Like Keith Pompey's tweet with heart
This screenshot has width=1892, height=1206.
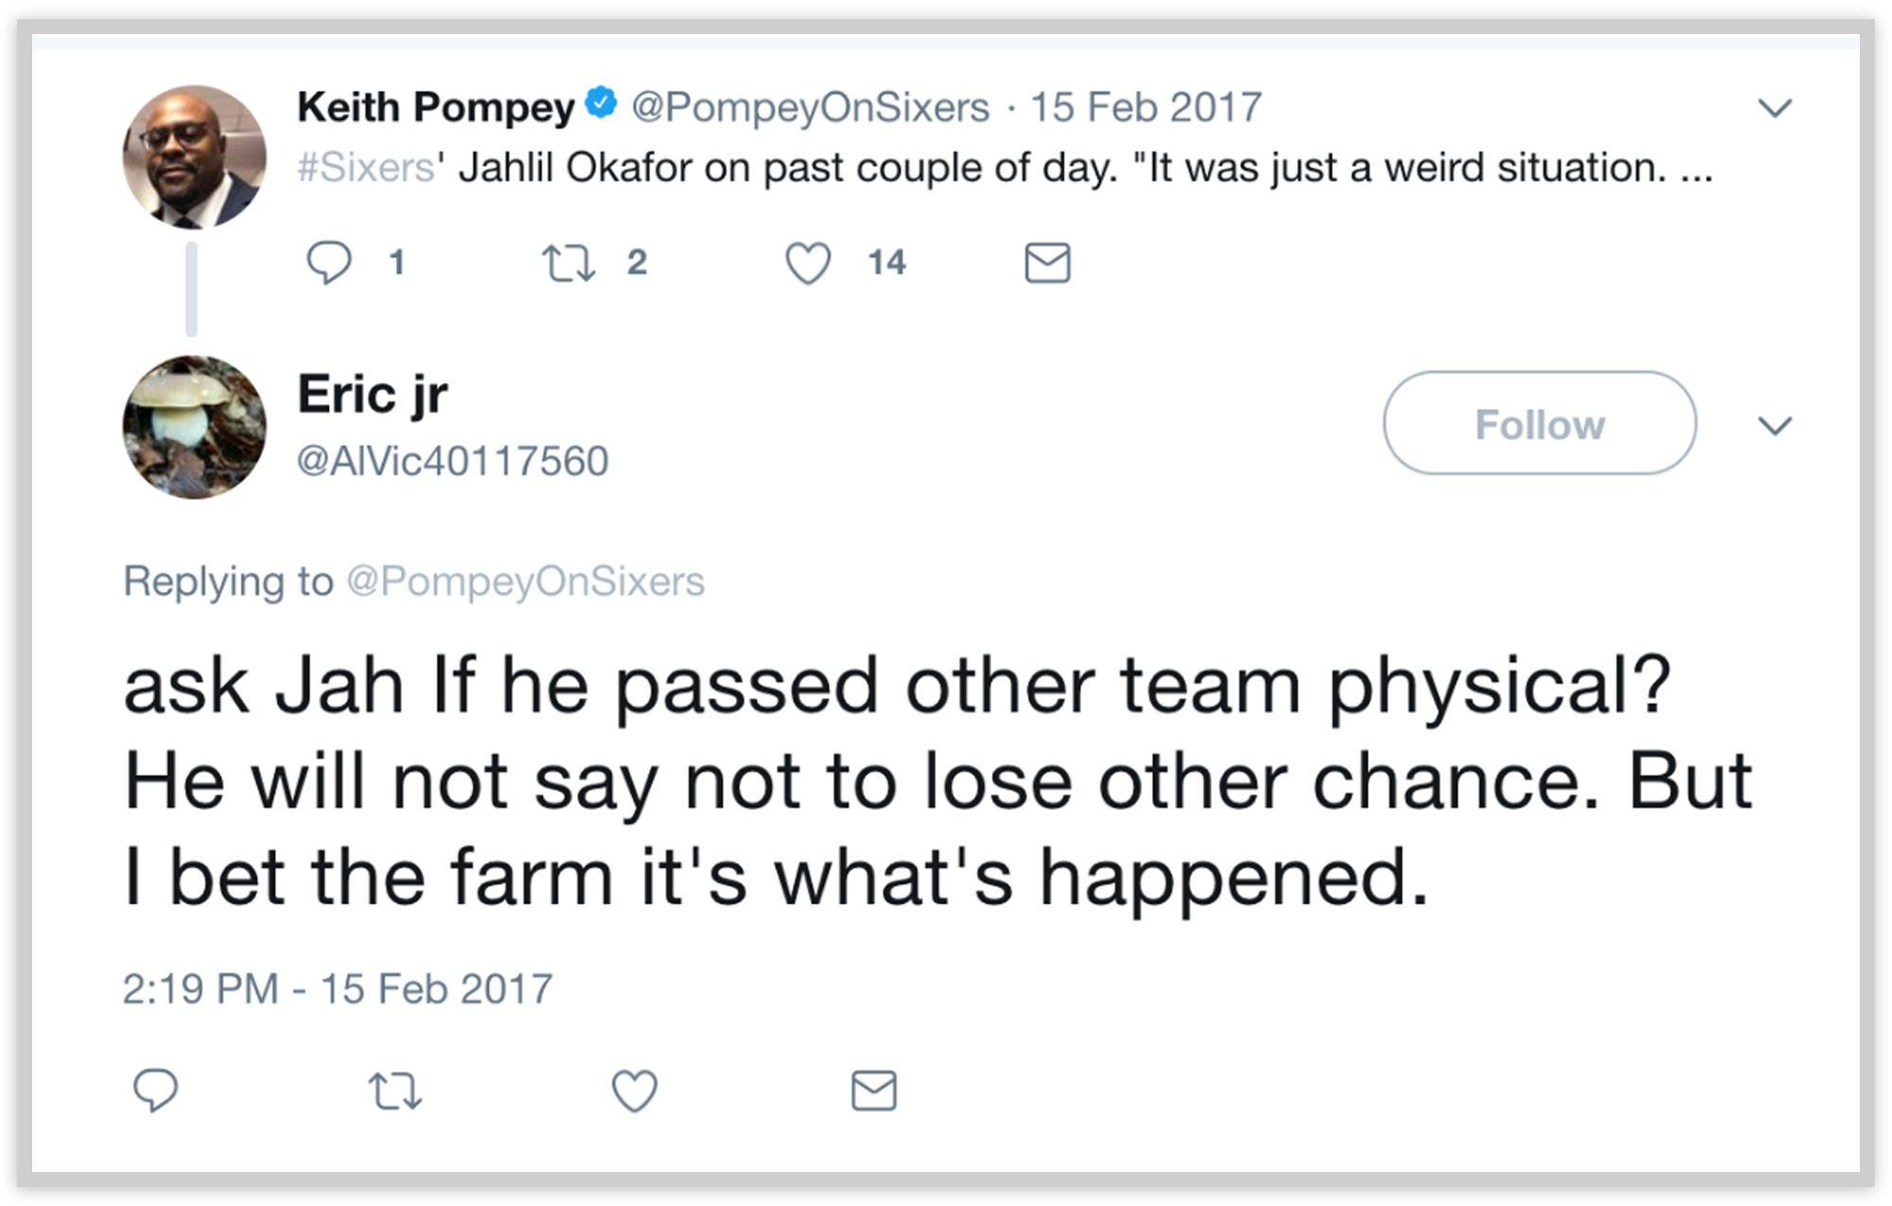coord(808,262)
